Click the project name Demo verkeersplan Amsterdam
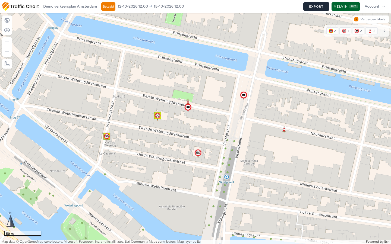 (70, 7)
